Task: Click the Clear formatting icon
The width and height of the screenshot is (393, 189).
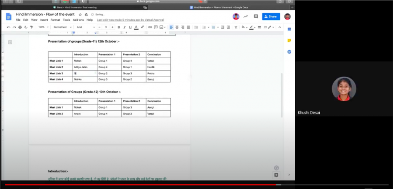Action: [236, 27]
